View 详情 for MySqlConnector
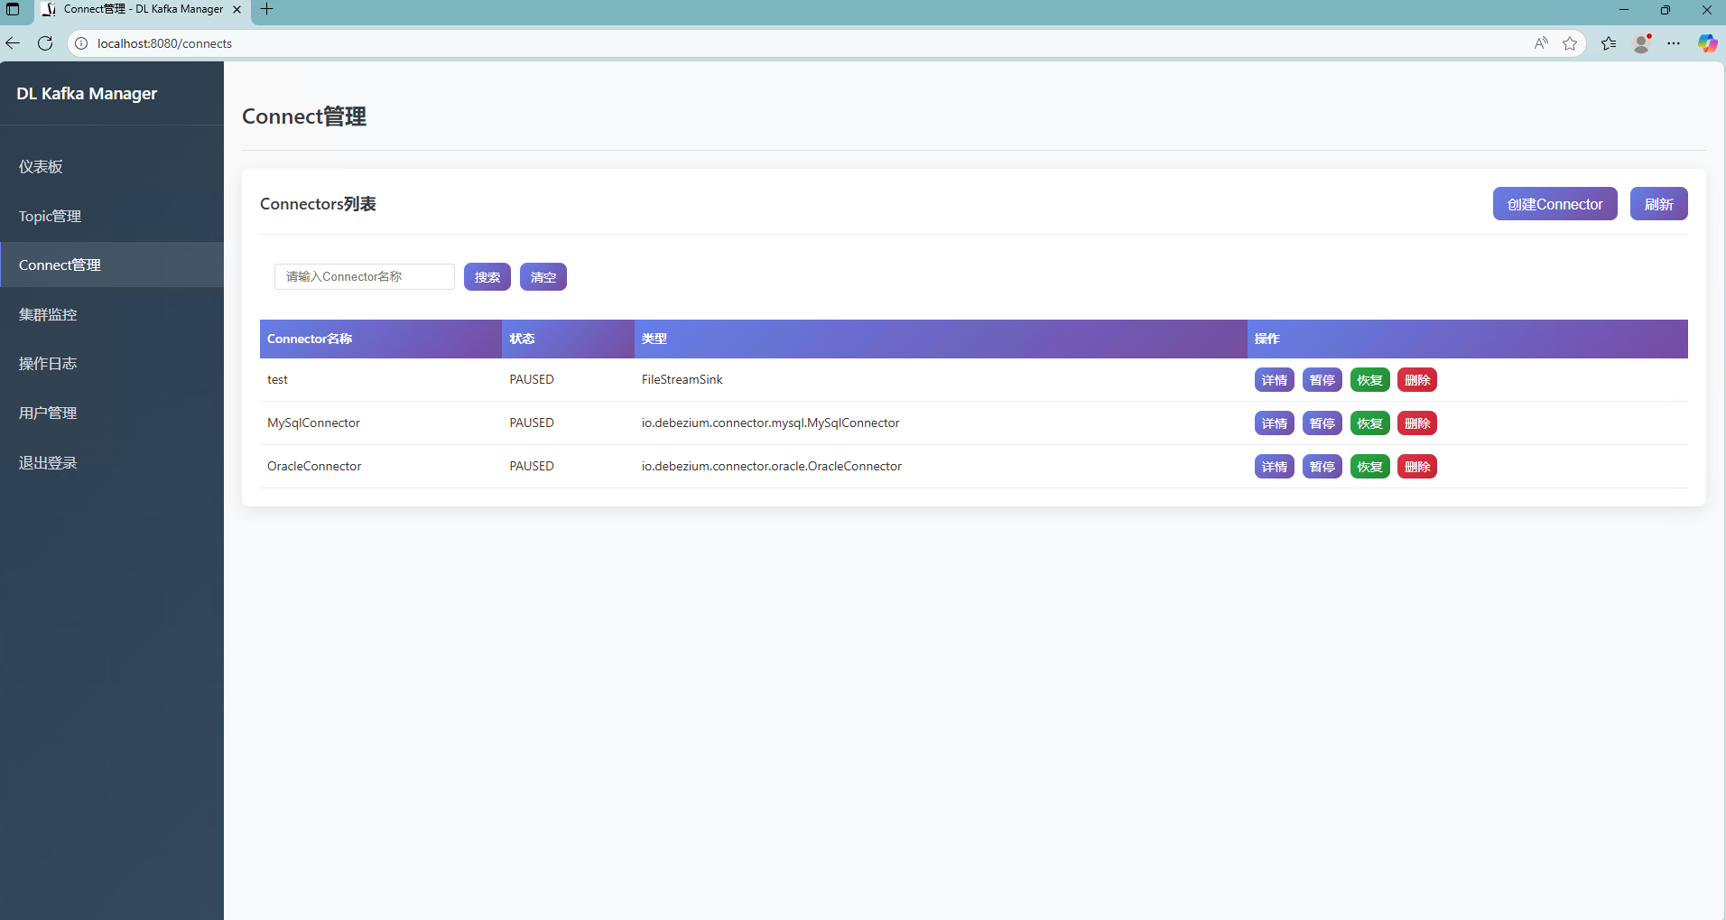 point(1275,423)
